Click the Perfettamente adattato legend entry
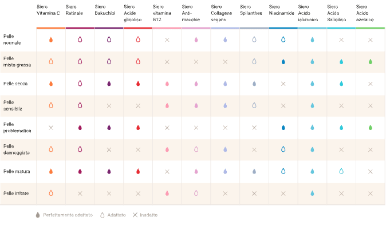Image resolution: width=386 pixels, height=225 pixels. [x=64, y=215]
